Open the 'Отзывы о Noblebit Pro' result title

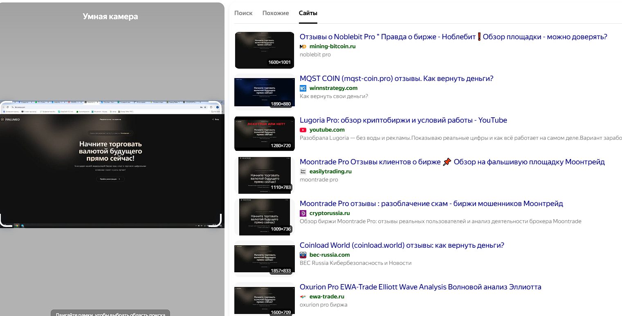[454, 37]
